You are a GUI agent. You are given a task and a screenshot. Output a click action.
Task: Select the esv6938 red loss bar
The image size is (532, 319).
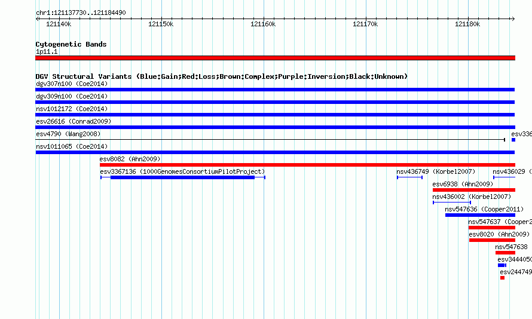click(x=474, y=190)
